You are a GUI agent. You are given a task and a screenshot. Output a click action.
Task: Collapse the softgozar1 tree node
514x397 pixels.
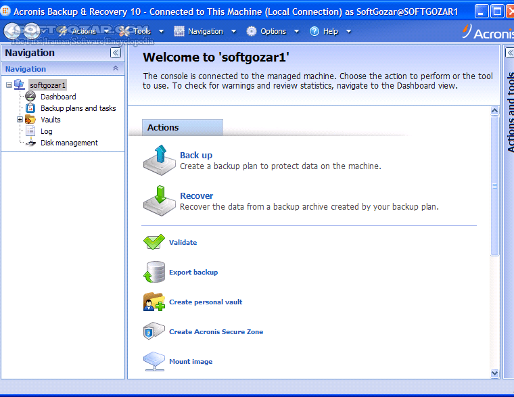9,85
